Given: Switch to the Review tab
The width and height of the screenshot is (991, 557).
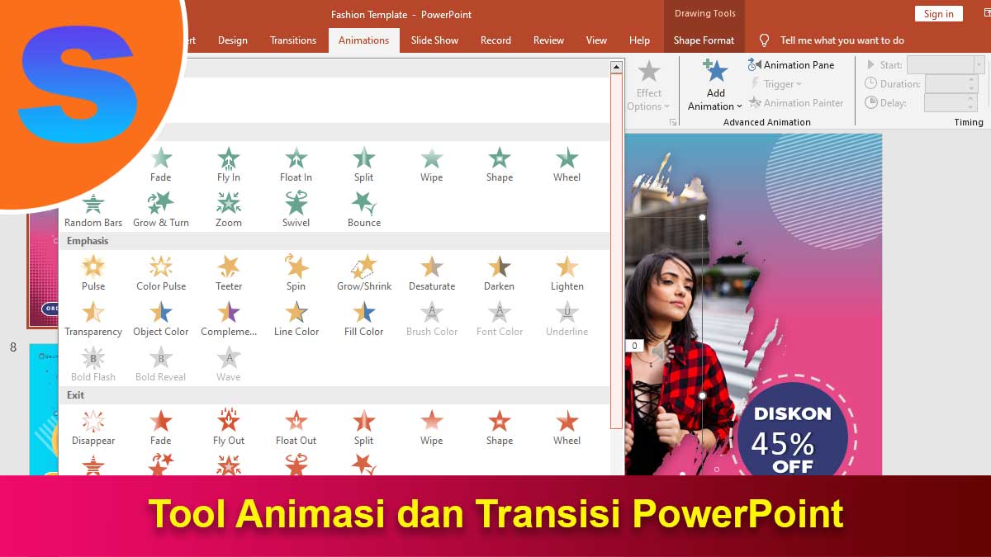Looking at the screenshot, I should click(x=548, y=40).
